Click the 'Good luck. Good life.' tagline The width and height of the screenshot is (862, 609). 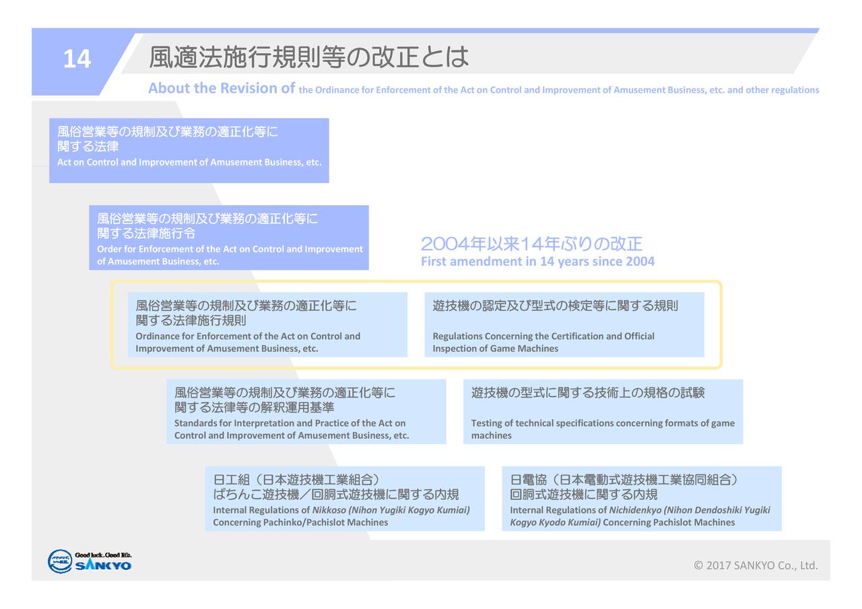click(103, 554)
